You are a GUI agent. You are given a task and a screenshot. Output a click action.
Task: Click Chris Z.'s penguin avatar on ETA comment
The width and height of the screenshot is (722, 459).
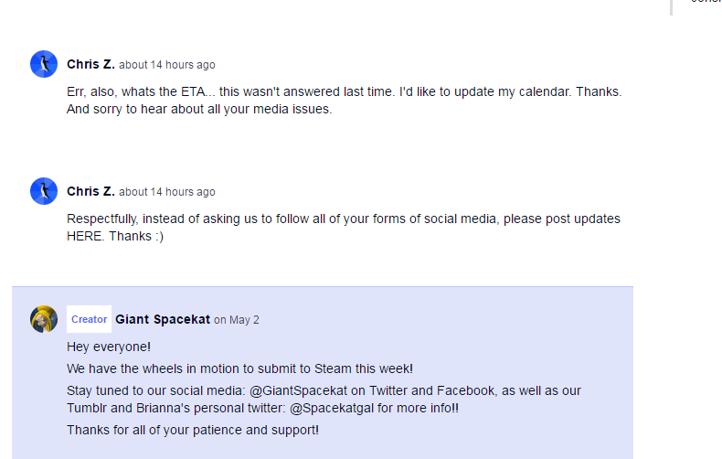(x=44, y=64)
